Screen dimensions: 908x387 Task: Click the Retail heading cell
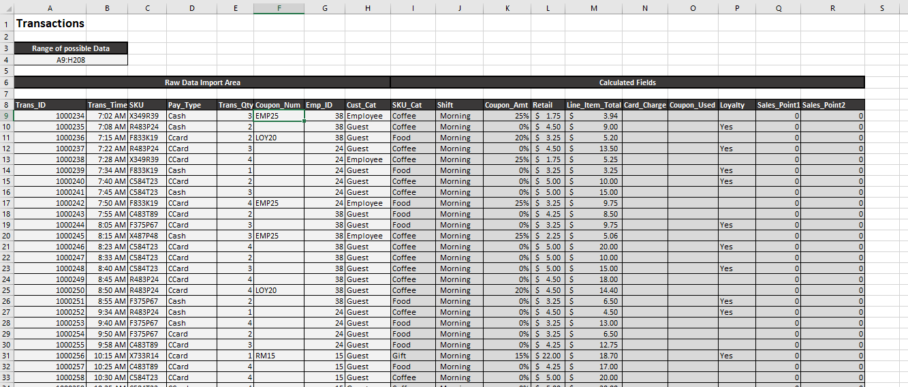pos(548,105)
